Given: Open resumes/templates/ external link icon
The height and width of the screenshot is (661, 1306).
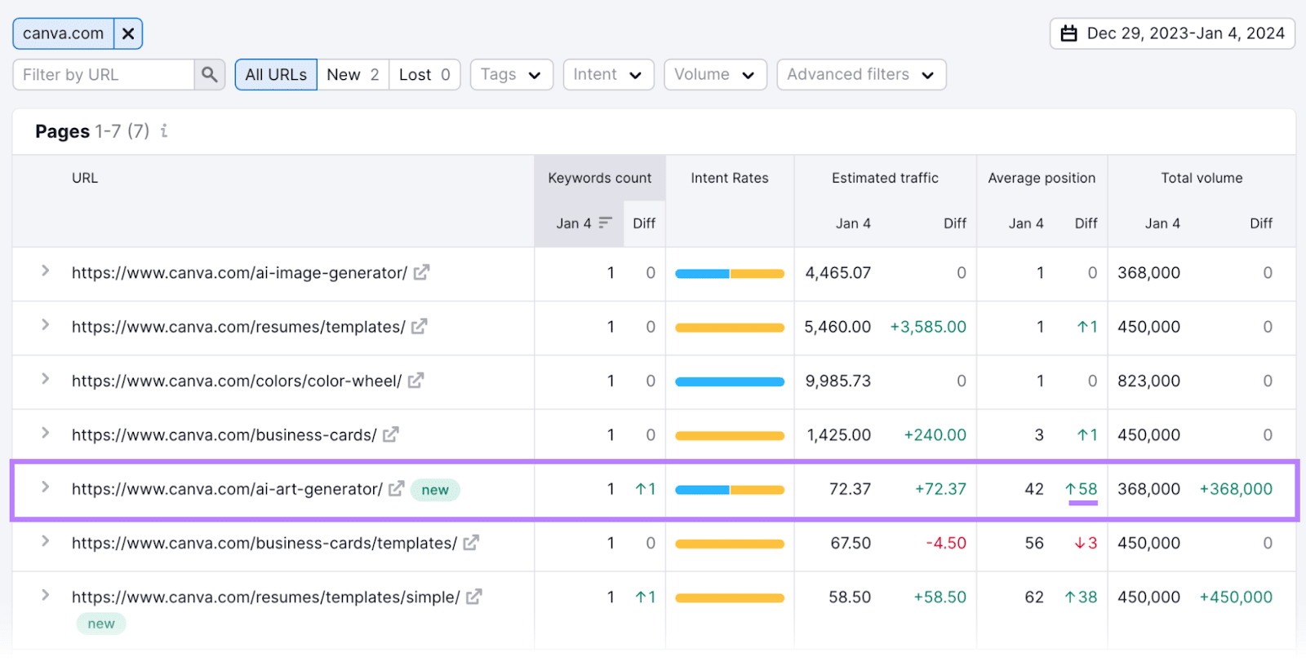Looking at the screenshot, I should tap(420, 326).
